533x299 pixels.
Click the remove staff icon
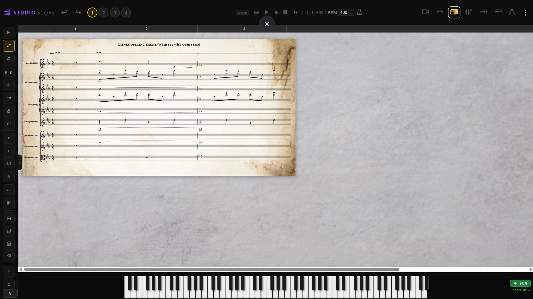tap(498, 12)
